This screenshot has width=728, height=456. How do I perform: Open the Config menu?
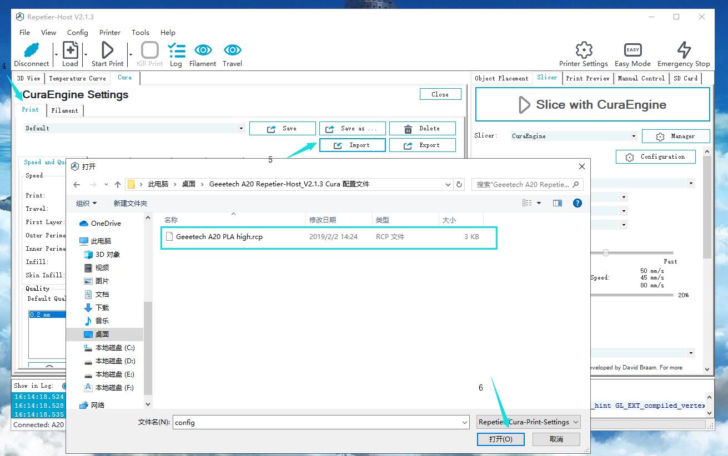point(78,32)
